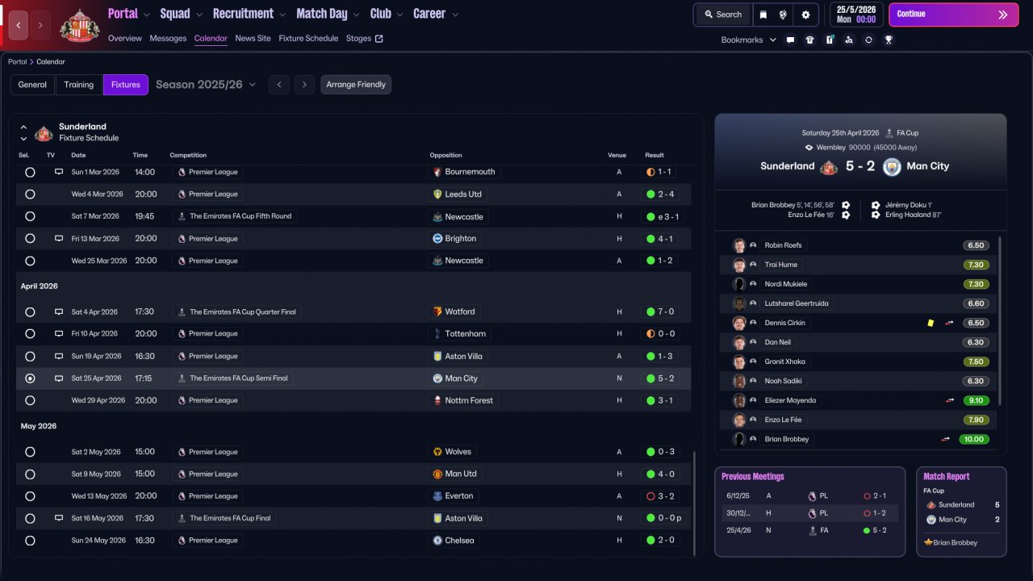Screen dimensions: 1033x581
Task: Select the Newcastle FA Cup Fifth Round radio
Action: point(30,216)
